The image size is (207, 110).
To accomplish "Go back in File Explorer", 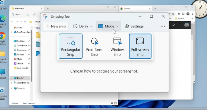I will (12, 22).
